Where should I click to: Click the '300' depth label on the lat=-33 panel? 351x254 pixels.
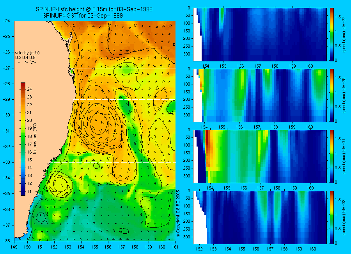(186, 237)
